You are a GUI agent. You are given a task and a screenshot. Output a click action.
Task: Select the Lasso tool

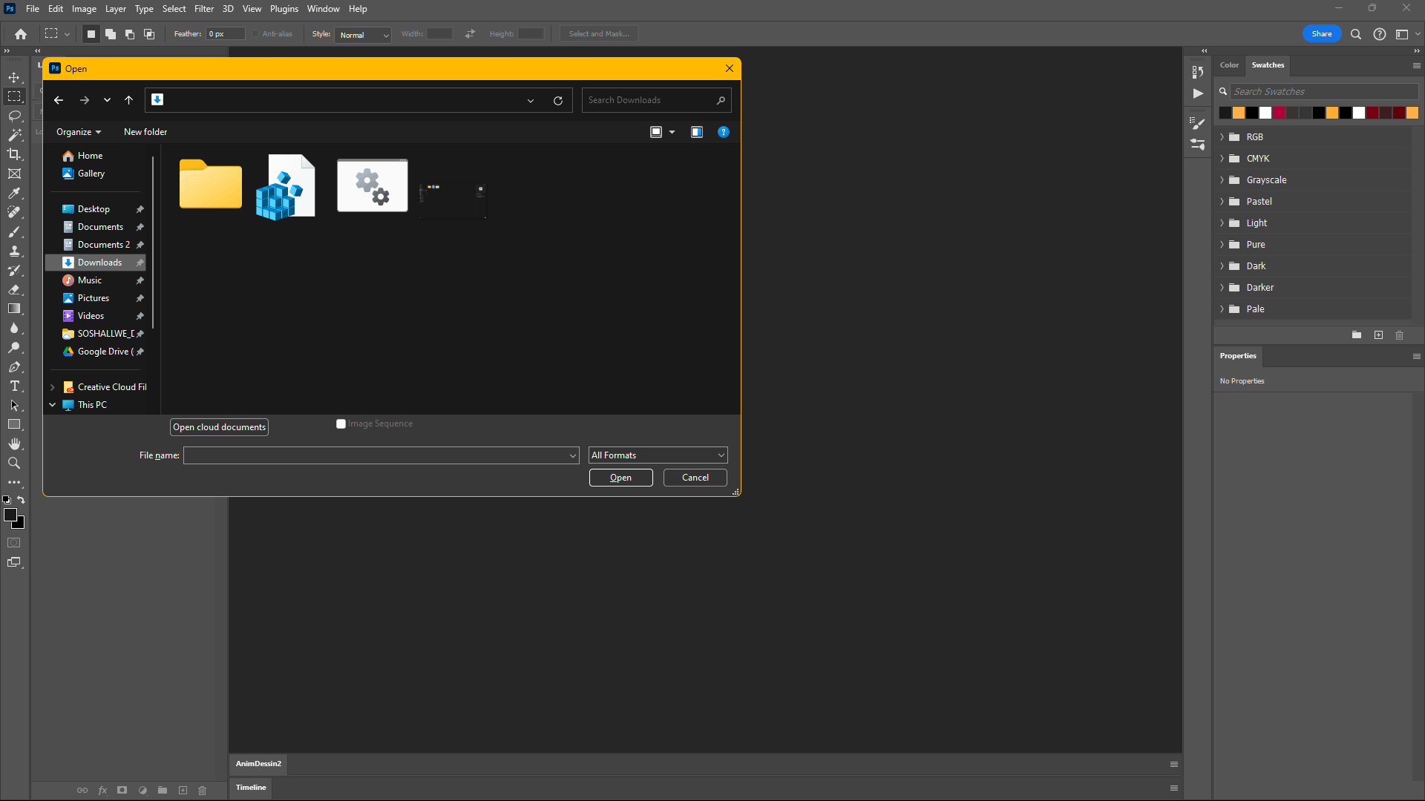[x=14, y=116]
